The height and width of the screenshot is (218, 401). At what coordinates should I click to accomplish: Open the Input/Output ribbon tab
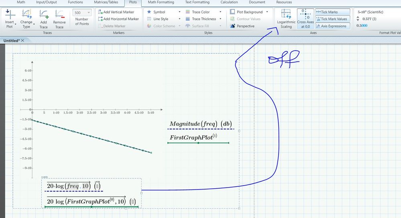pos(46,2)
